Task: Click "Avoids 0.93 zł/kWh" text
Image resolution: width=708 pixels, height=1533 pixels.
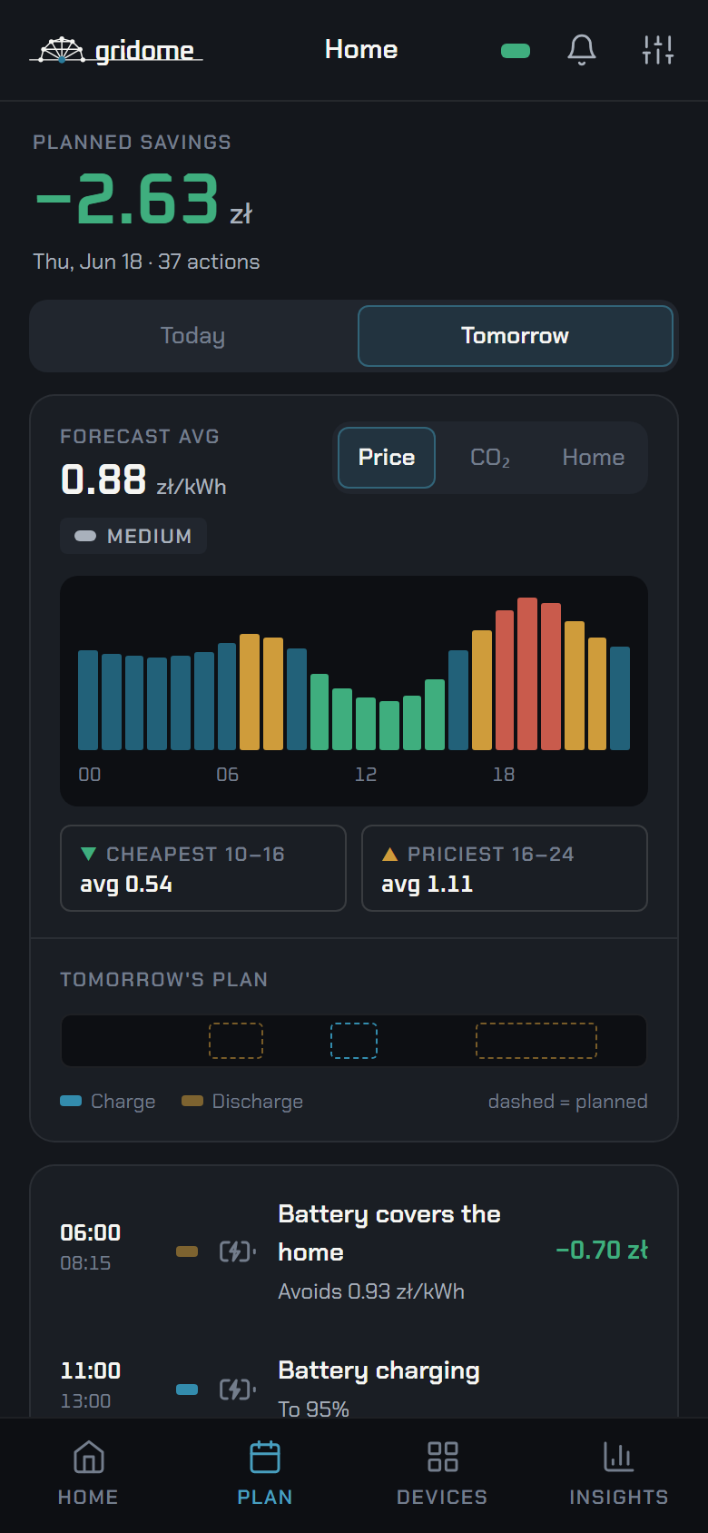Action: coord(371,1291)
